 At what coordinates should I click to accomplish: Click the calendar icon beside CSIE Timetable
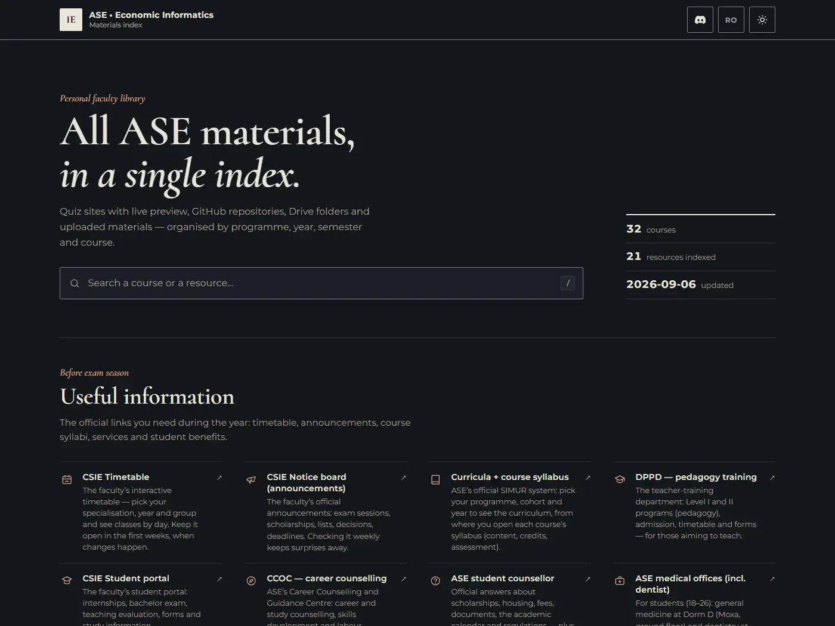(67, 479)
